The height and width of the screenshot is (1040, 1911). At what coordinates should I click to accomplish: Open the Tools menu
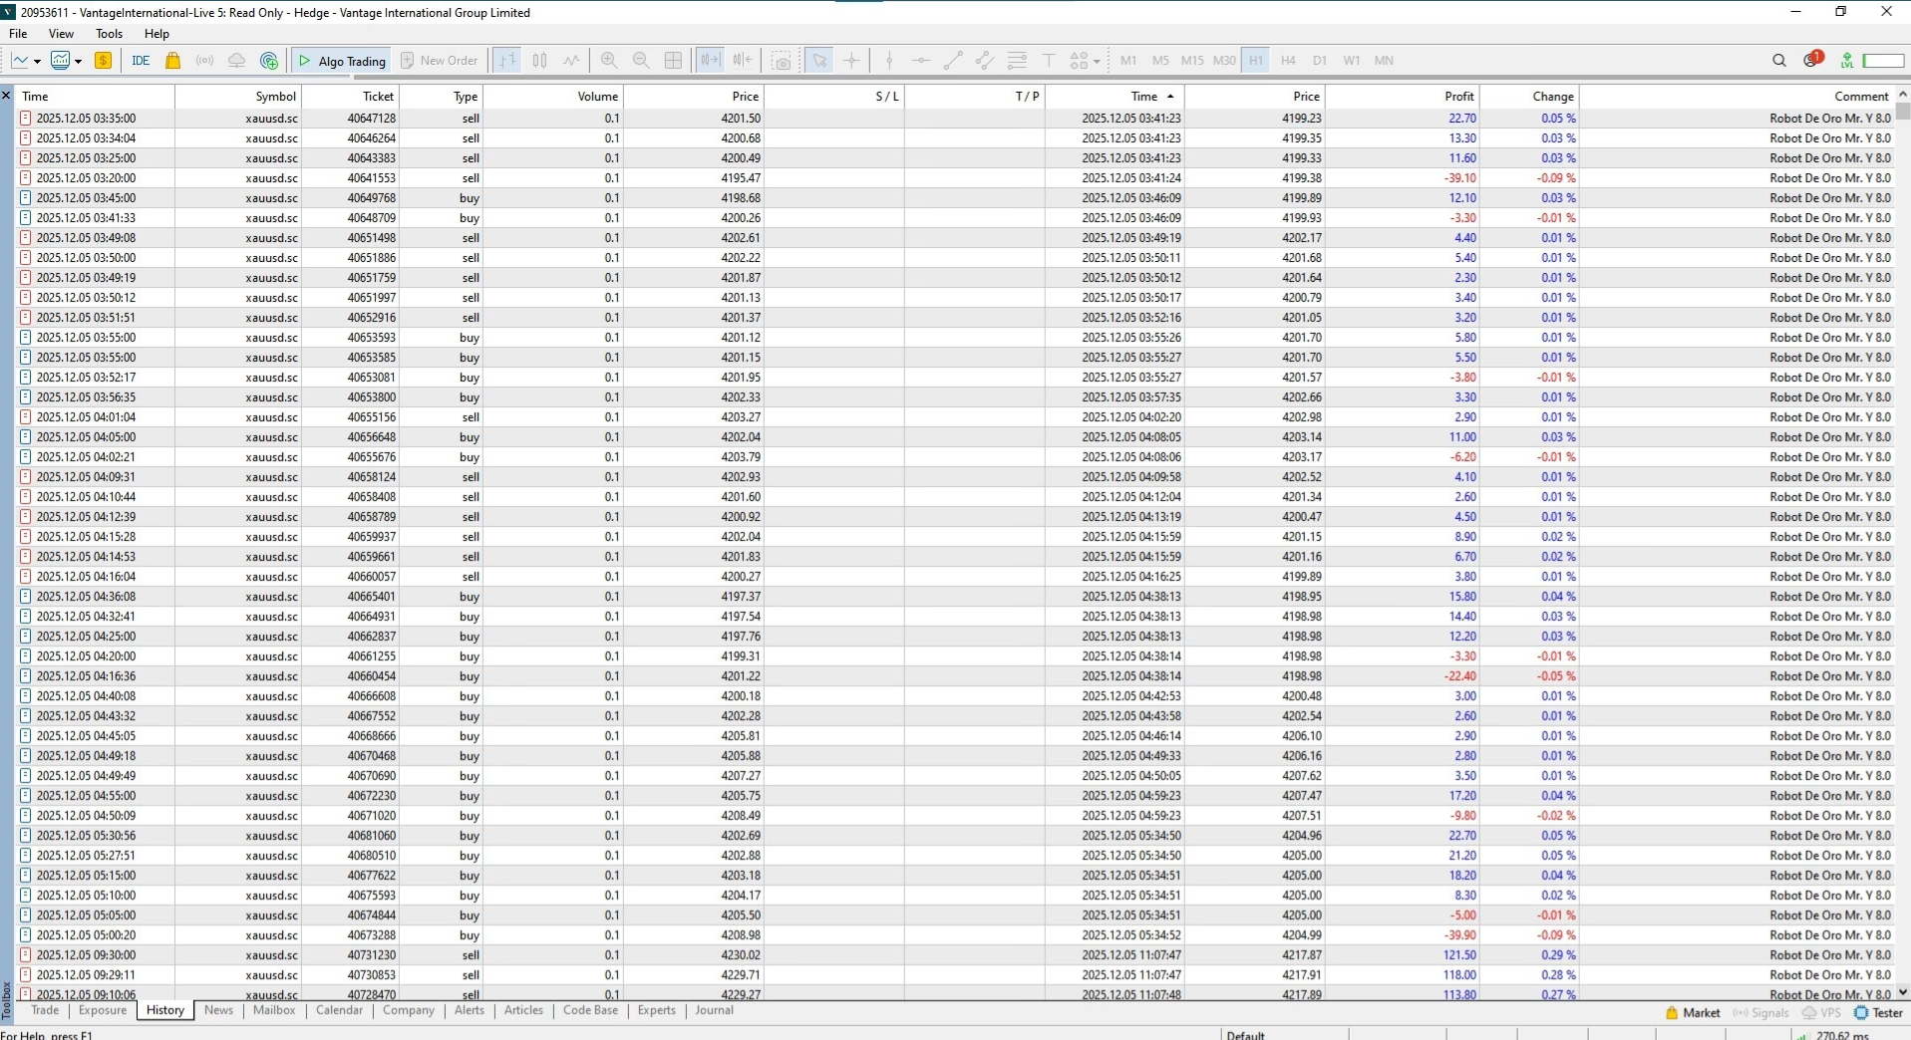point(109,34)
